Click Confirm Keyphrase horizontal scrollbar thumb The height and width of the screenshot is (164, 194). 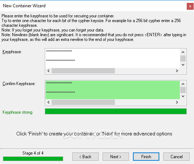click(x=83, y=102)
